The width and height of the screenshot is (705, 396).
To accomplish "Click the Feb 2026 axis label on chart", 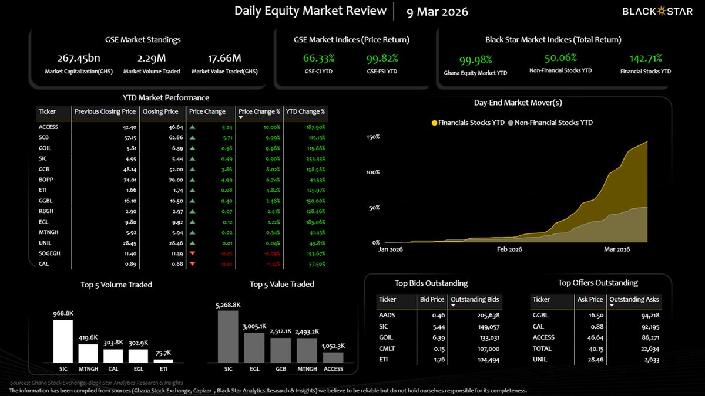I will pos(509,249).
